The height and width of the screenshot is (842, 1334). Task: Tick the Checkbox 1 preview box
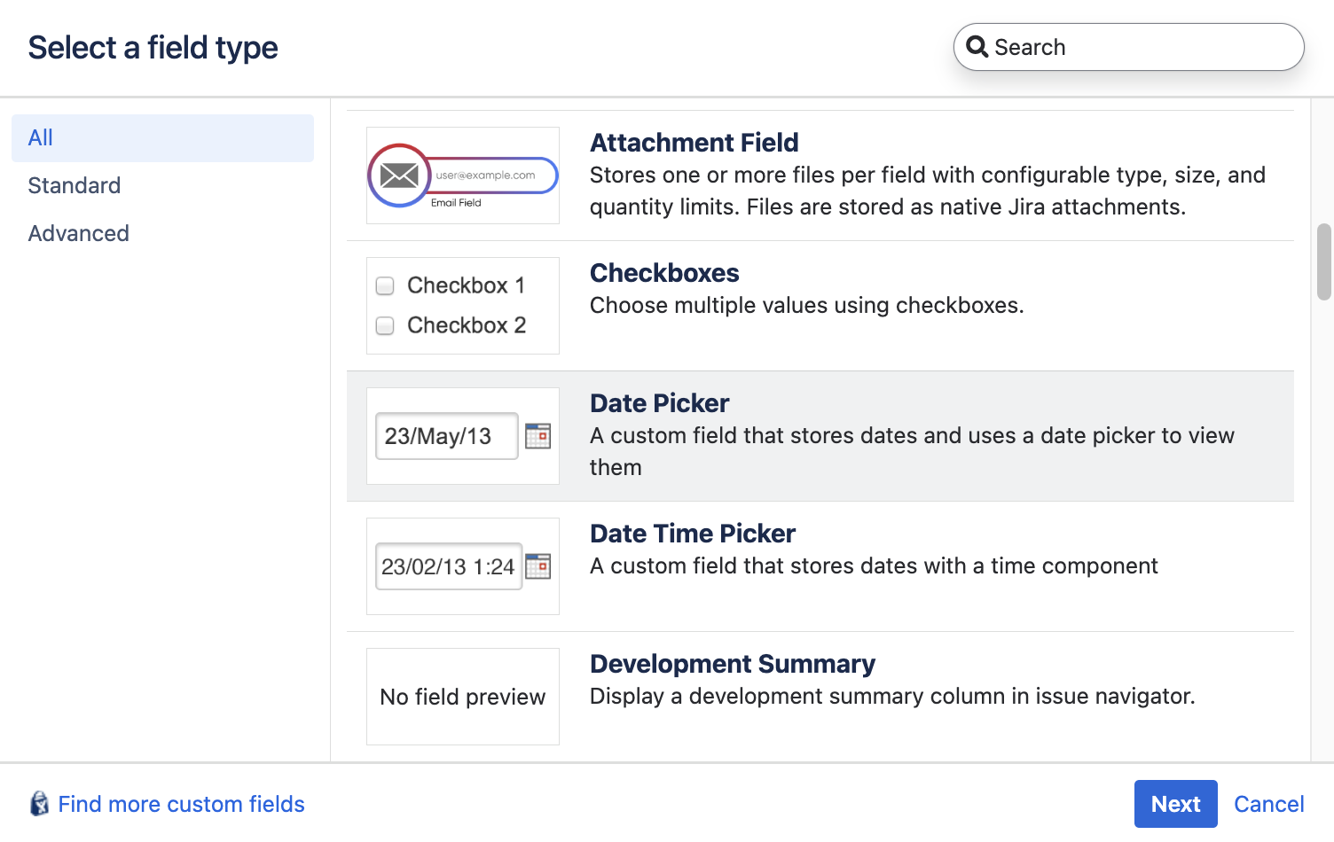385,285
